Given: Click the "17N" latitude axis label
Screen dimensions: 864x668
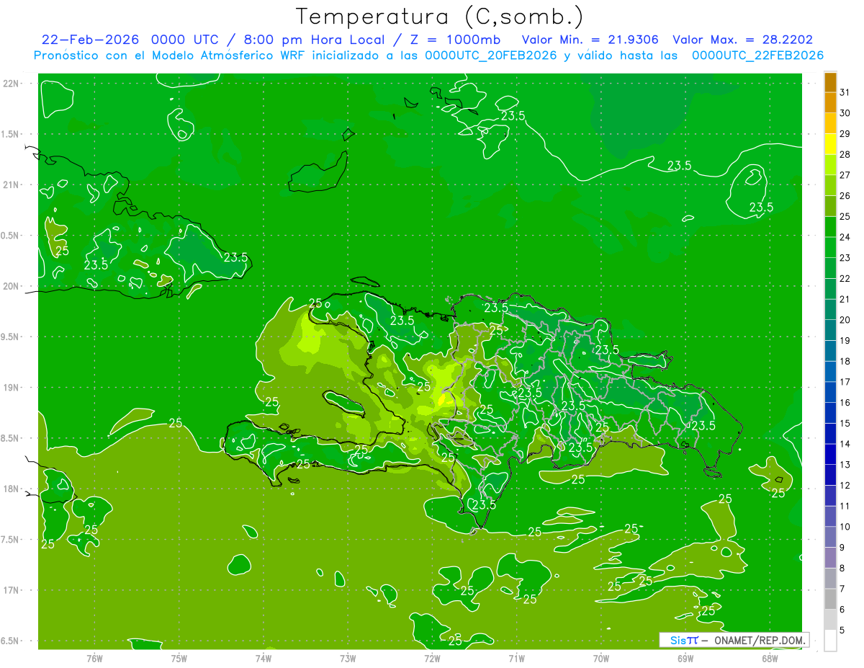Looking at the screenshot, I should coord(12,590).
